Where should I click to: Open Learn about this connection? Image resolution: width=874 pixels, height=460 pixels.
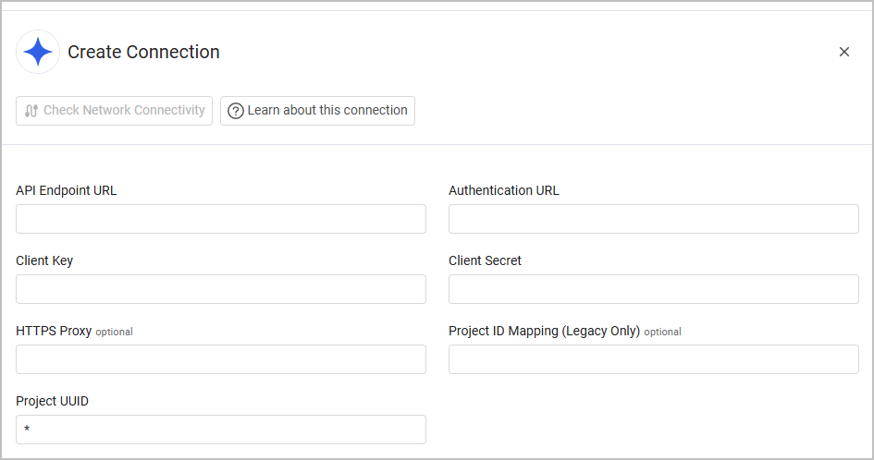[x=317, y=111]
